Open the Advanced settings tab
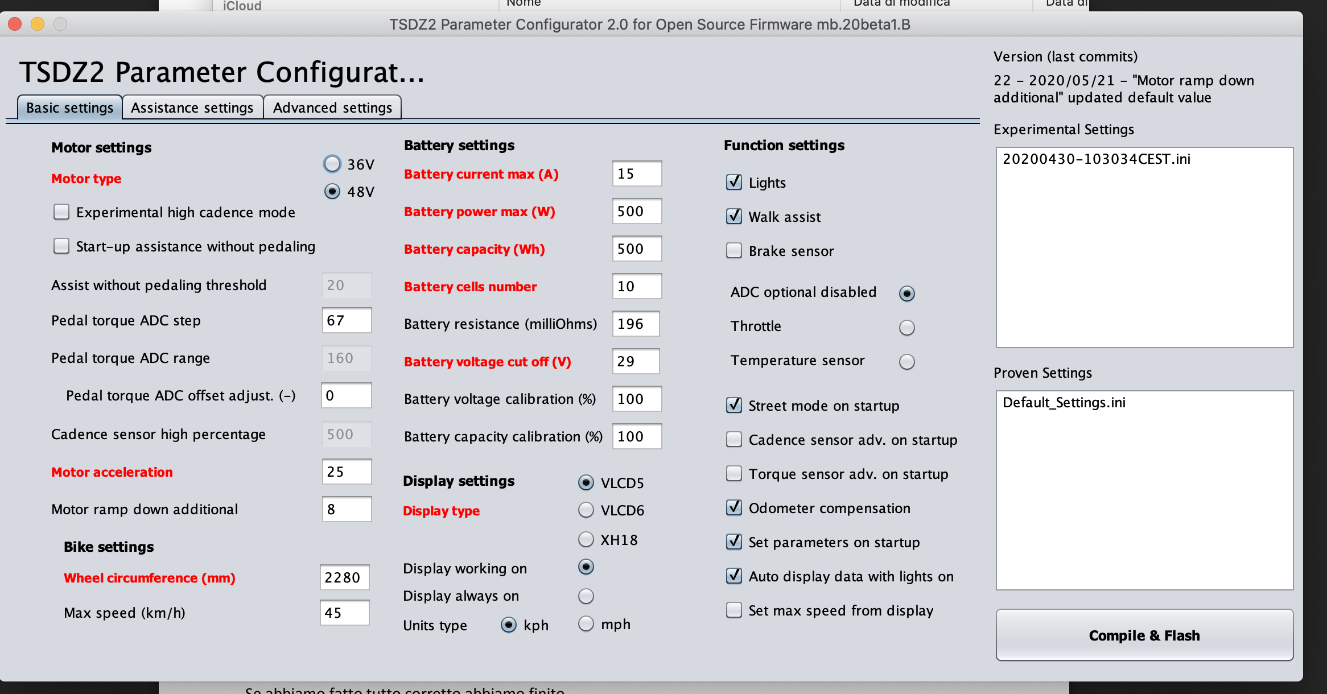Screen dimensions: 1327x694 click(332, 108)
